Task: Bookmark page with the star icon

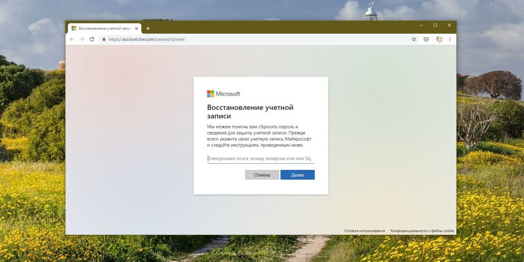Action: pyautogui.click(x=413, y=39)
